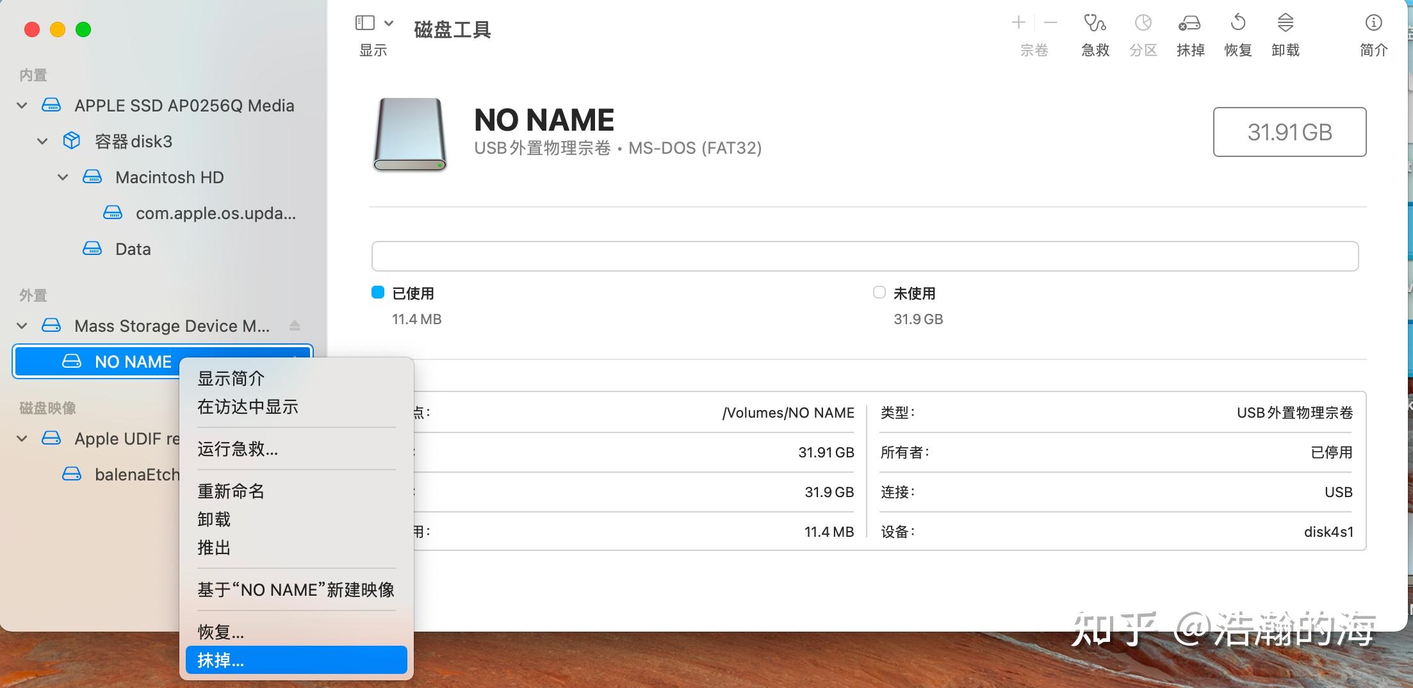1413x688 pixels.
Task: Open the 简介 (Info) panel icon
Action: pyautogui.click(x=1373, y=32)
